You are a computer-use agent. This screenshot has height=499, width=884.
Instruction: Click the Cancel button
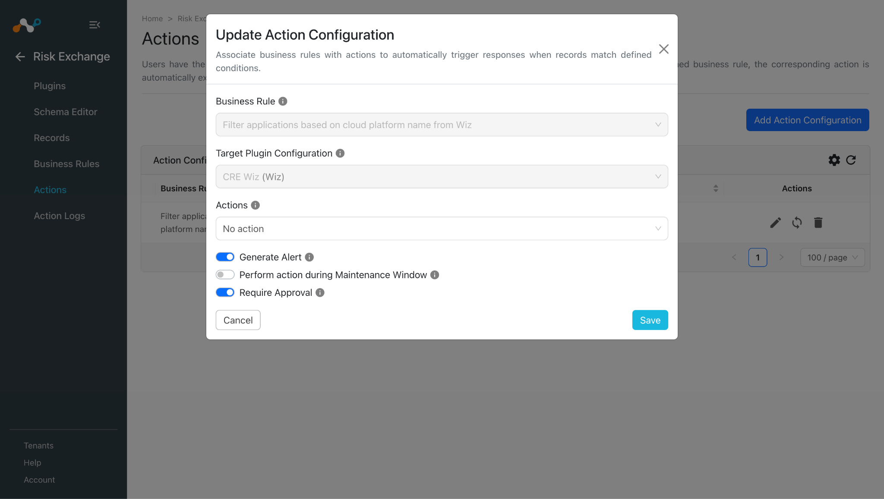pyautogui.click(x=238, y=320)
